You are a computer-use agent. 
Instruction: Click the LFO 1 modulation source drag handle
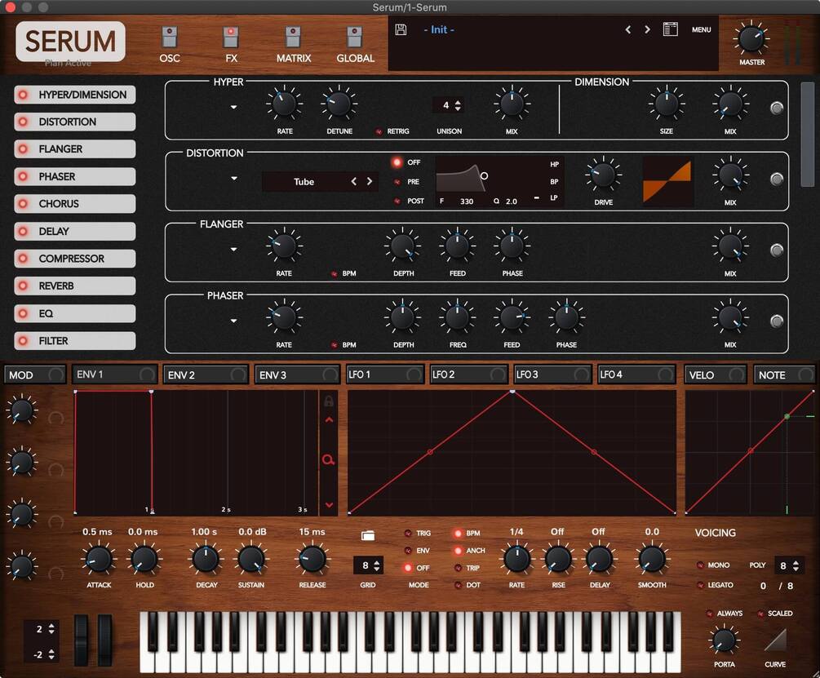(414, 374)
